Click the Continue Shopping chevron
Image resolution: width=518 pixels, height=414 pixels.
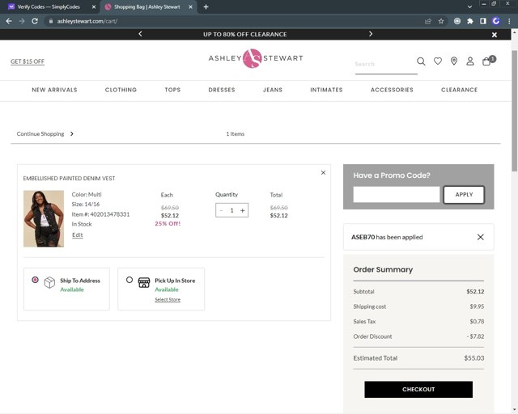pos(72,133)
